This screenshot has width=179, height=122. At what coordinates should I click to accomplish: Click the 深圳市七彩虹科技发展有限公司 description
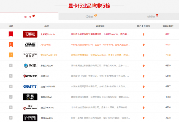[x=100, y=34]
